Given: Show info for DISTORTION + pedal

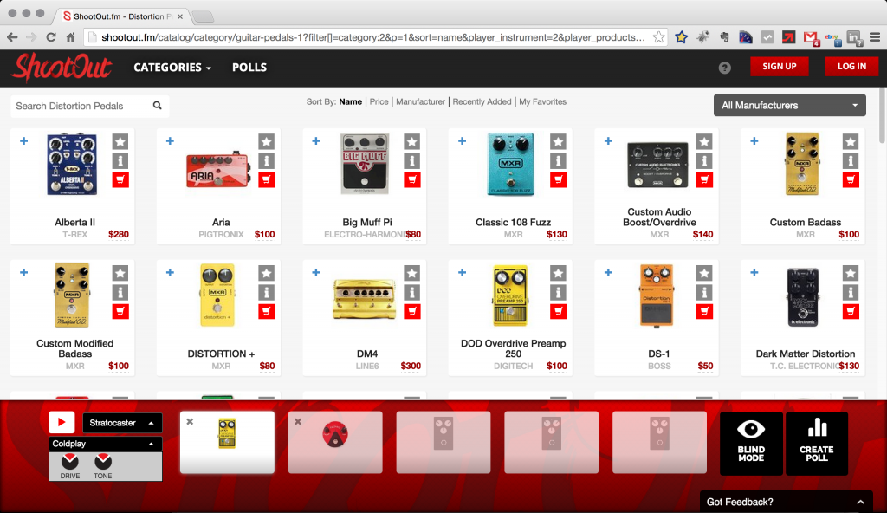Looking at the screenshot, I should tap(267, 292).
